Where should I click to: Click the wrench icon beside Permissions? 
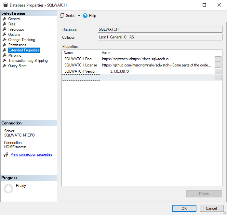click(5, 45)
